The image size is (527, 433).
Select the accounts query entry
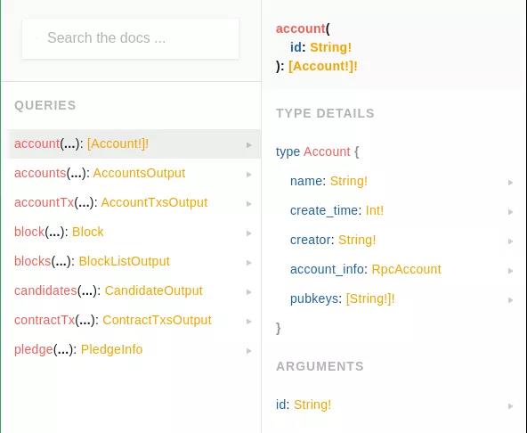(134, 173)
